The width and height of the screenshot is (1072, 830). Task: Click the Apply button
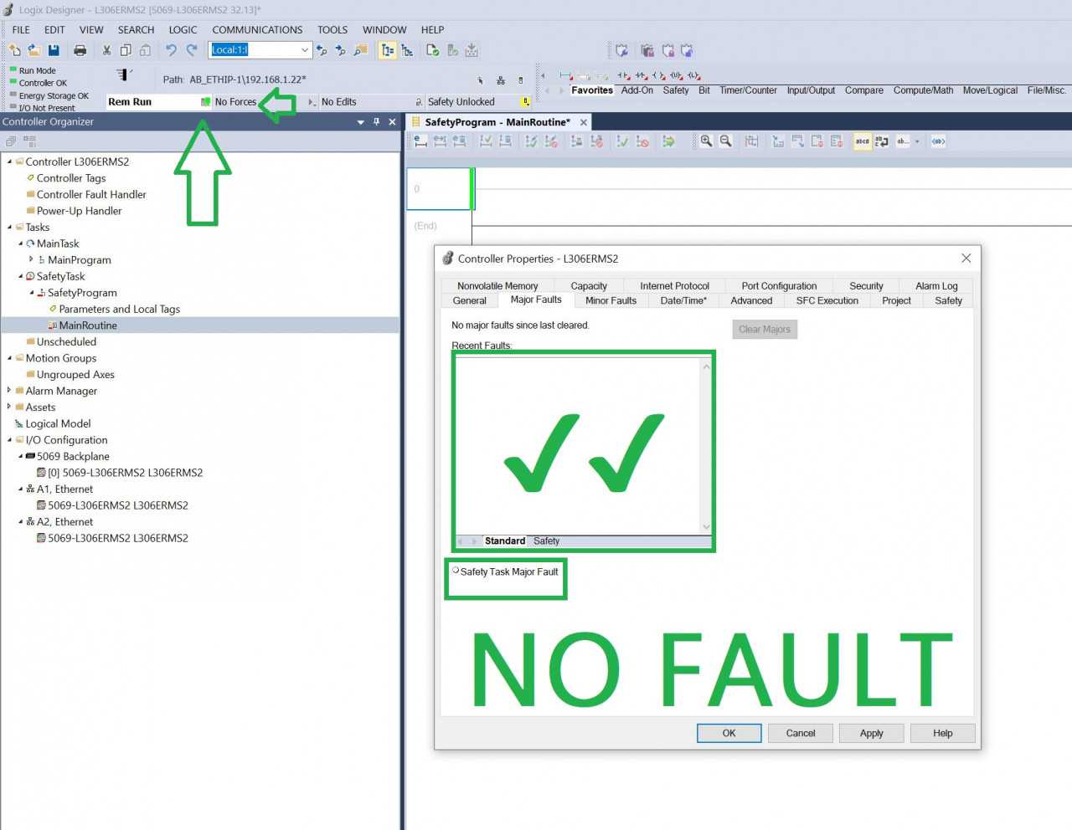tap(871, 733)
